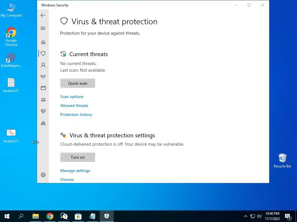Maximize the Windows Security window
The image size is (297, 222).
click(x=249, y=5)
